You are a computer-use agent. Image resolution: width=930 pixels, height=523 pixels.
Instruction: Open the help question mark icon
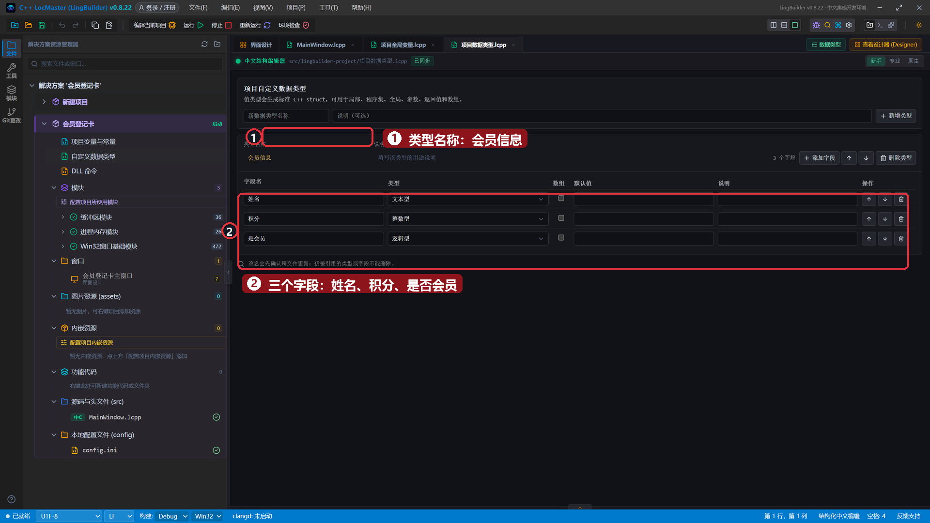click(x=12, y=499)
